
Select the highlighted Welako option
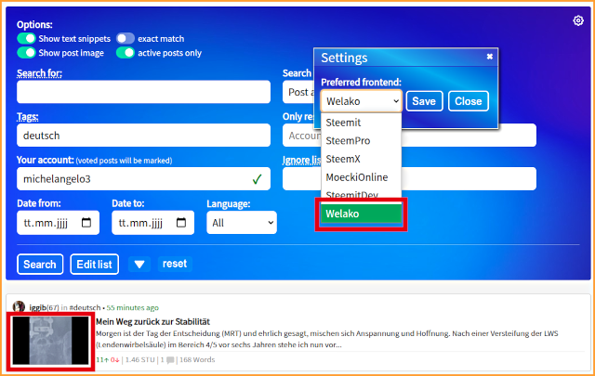tap(362, 214)
